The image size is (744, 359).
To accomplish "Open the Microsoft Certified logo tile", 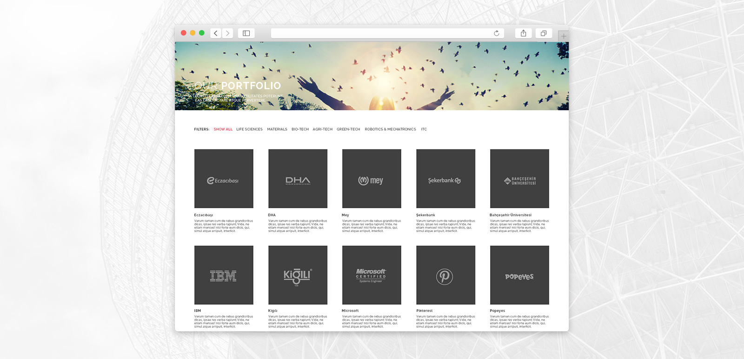I will [372, 275].
